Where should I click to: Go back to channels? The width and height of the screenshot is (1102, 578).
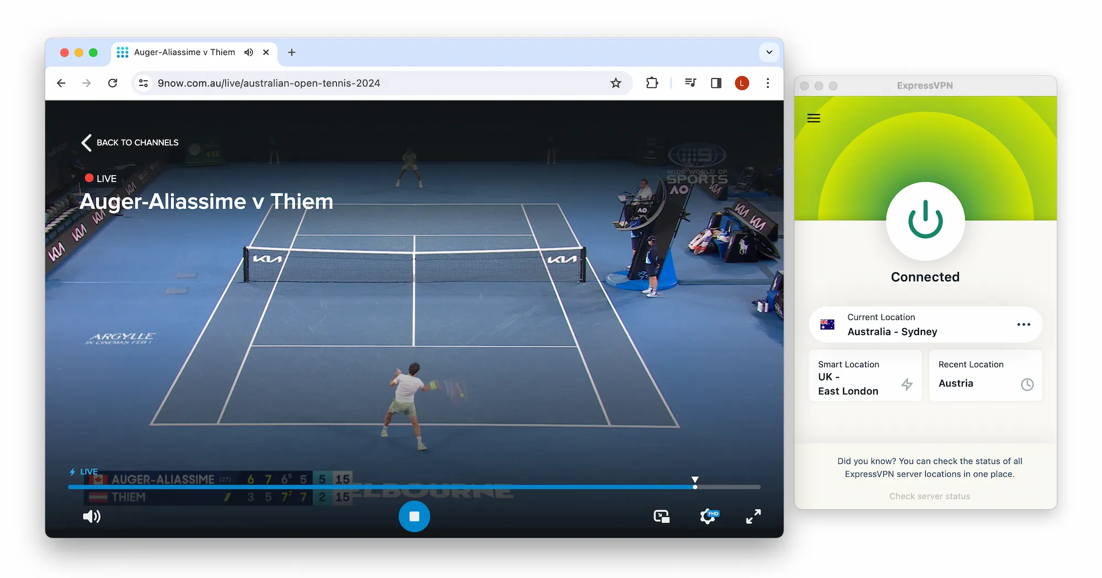[x=130, y=143]
